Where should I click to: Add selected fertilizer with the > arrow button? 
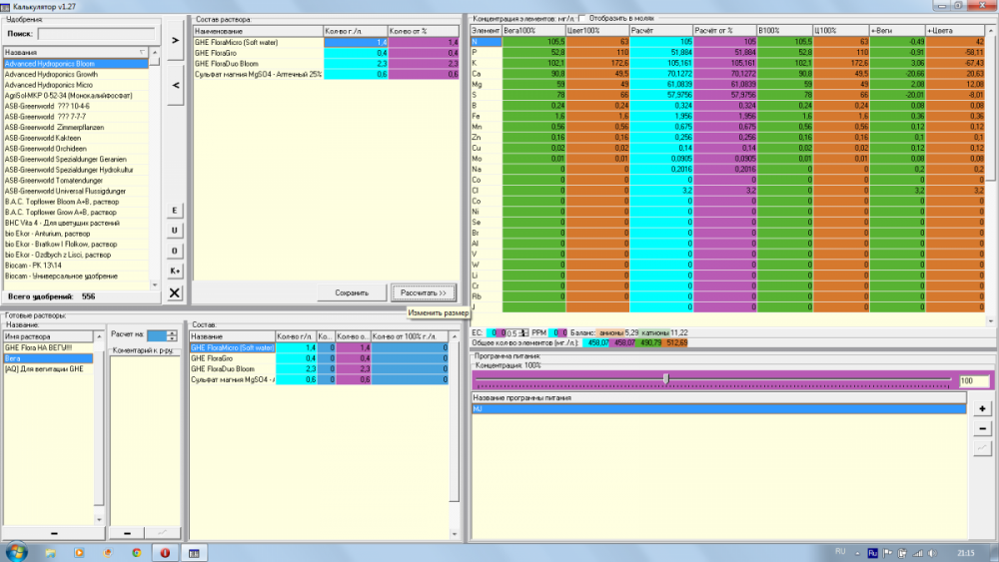[175, 40]
